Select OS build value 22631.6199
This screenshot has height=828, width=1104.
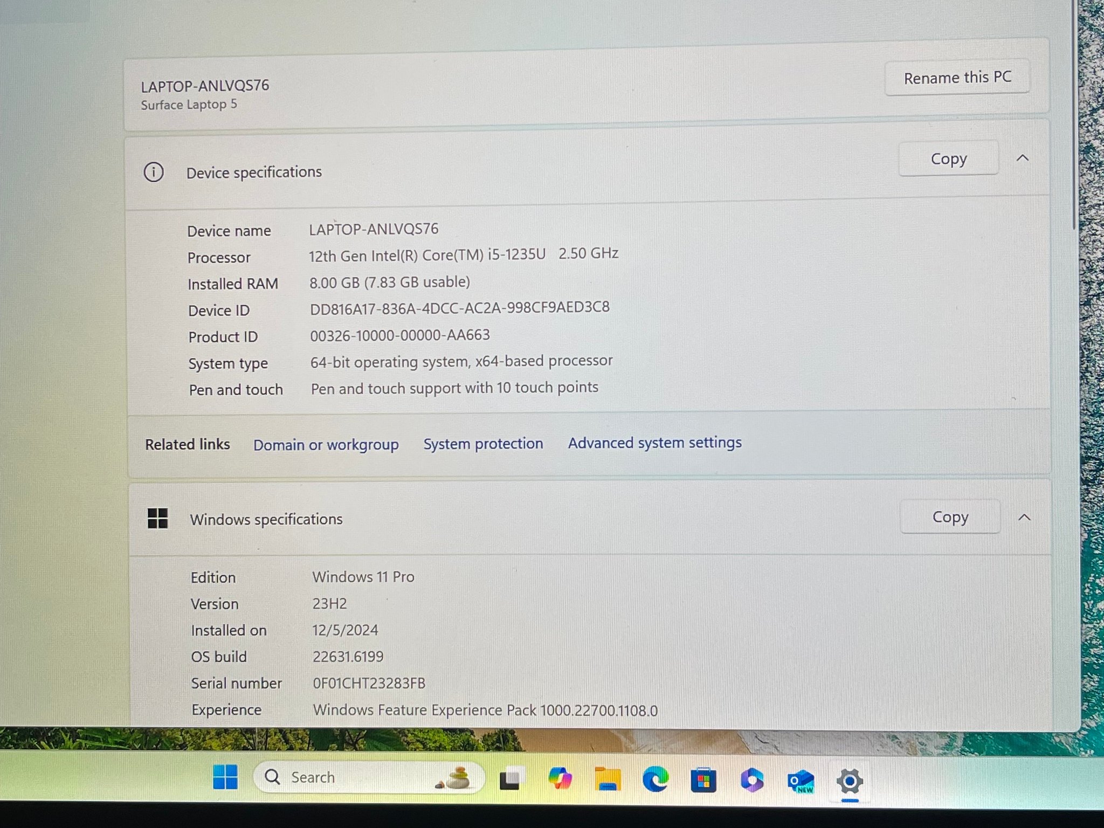click(x=348, y=657)
